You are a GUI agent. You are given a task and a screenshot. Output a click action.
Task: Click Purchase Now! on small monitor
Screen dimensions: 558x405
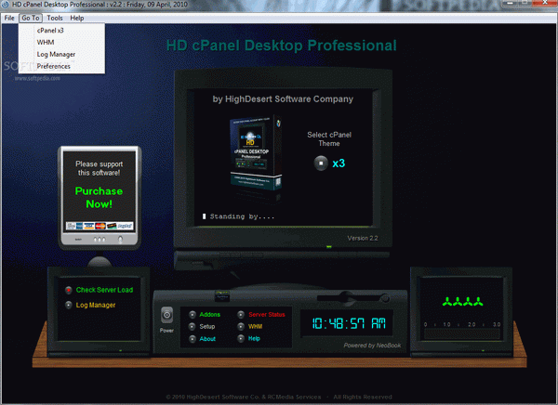point(99,198)
